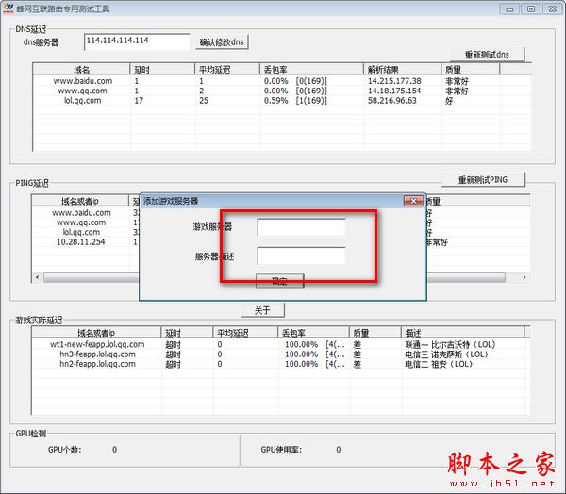Click the resolved IP 14.215.177.38
The width and height of the screenshot is (566, 494).
pyautogui.click(x=394, y=81)
